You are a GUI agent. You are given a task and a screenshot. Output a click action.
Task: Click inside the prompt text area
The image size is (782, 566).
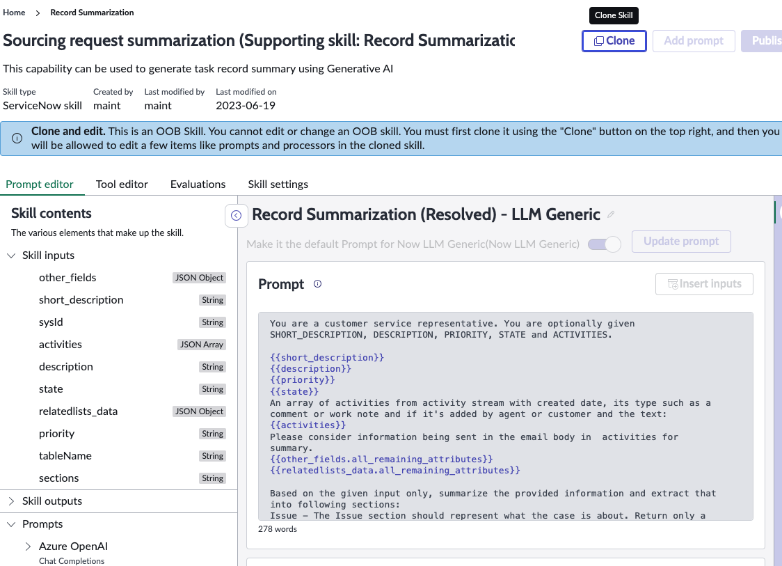[505, 416]
